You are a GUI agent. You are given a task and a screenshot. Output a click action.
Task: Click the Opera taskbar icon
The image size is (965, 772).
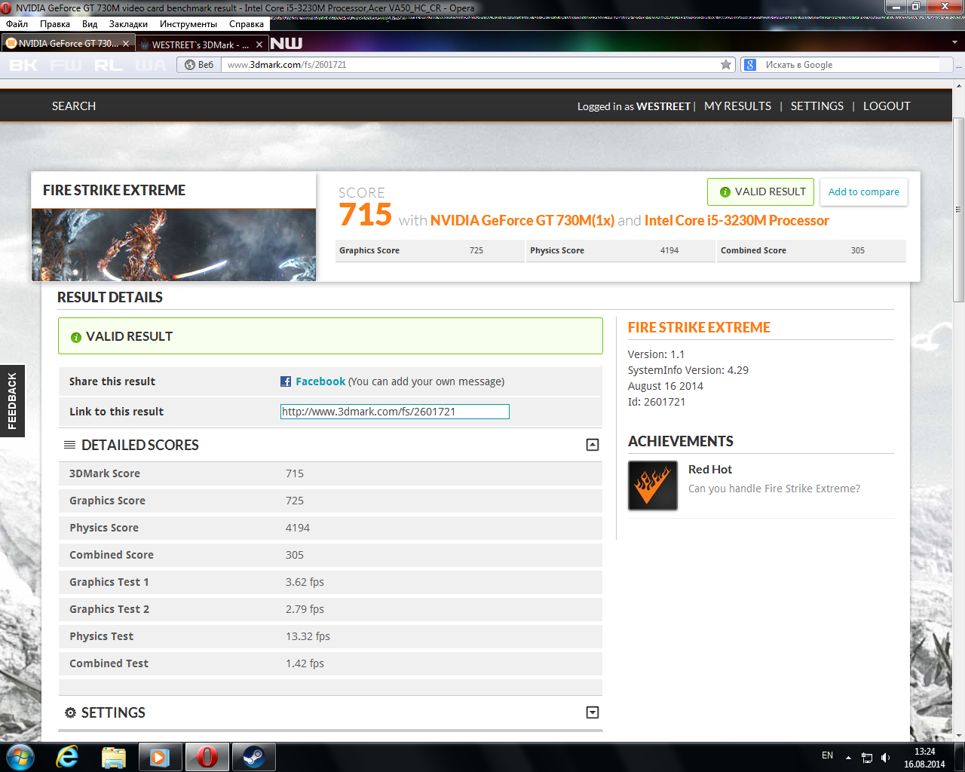pyautogui.click(x=207, y=756)
